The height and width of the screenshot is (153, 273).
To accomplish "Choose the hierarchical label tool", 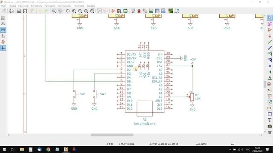I will (270, 90).
